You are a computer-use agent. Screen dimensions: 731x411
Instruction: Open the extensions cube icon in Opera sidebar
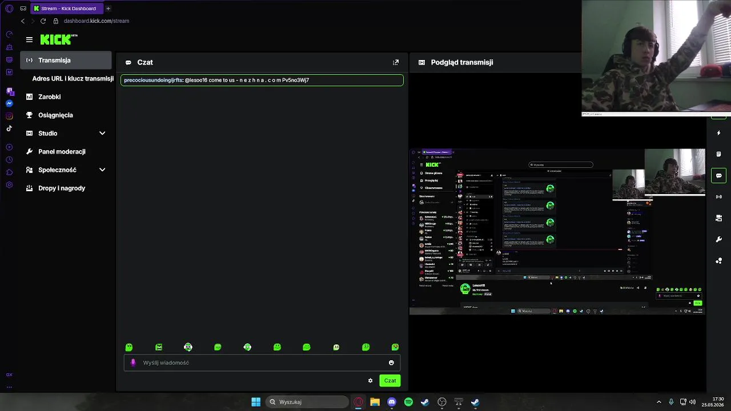pos(9,172)
